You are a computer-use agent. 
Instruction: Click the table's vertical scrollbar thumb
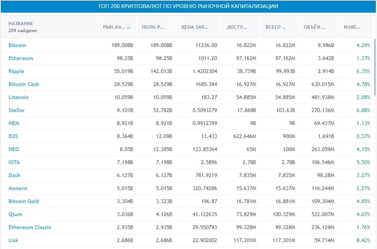click(375, 67)
